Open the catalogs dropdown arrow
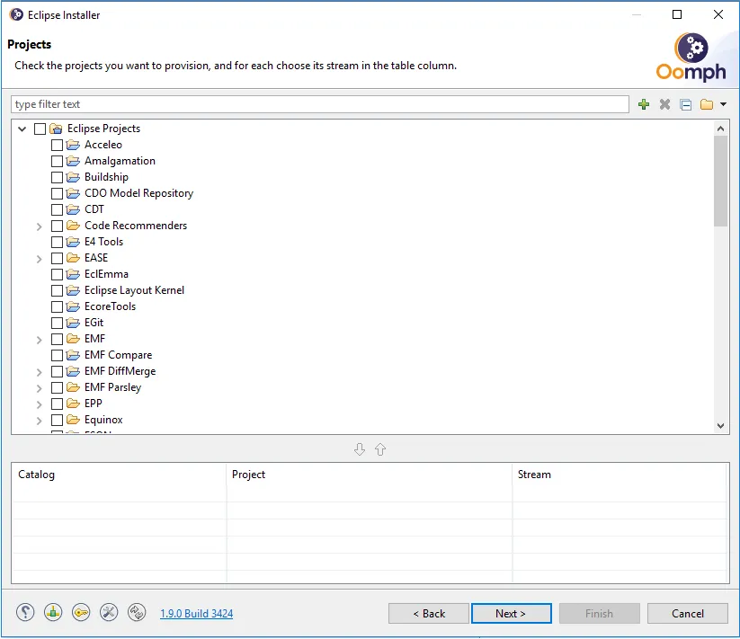Viewport: 740px width, 639px height. [723, 104]
